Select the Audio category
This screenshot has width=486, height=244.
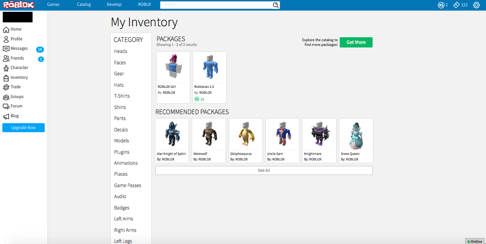120,197
